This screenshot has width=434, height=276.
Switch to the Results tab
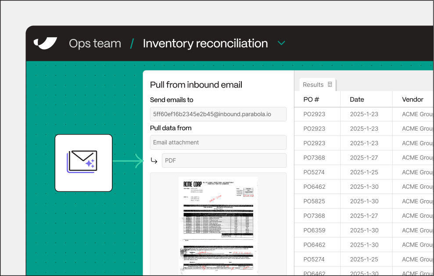tap(317, 85)
